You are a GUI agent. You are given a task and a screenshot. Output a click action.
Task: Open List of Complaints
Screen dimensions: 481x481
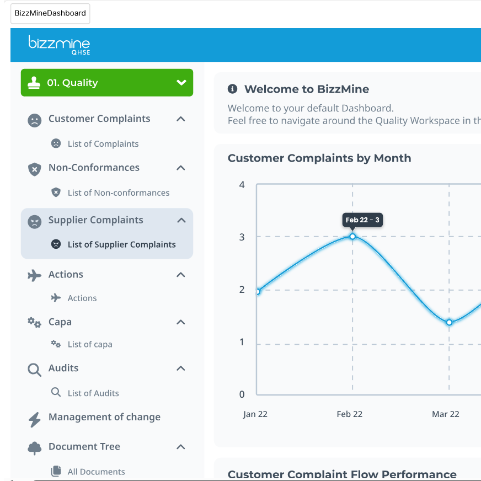click(x=103, y=144)
